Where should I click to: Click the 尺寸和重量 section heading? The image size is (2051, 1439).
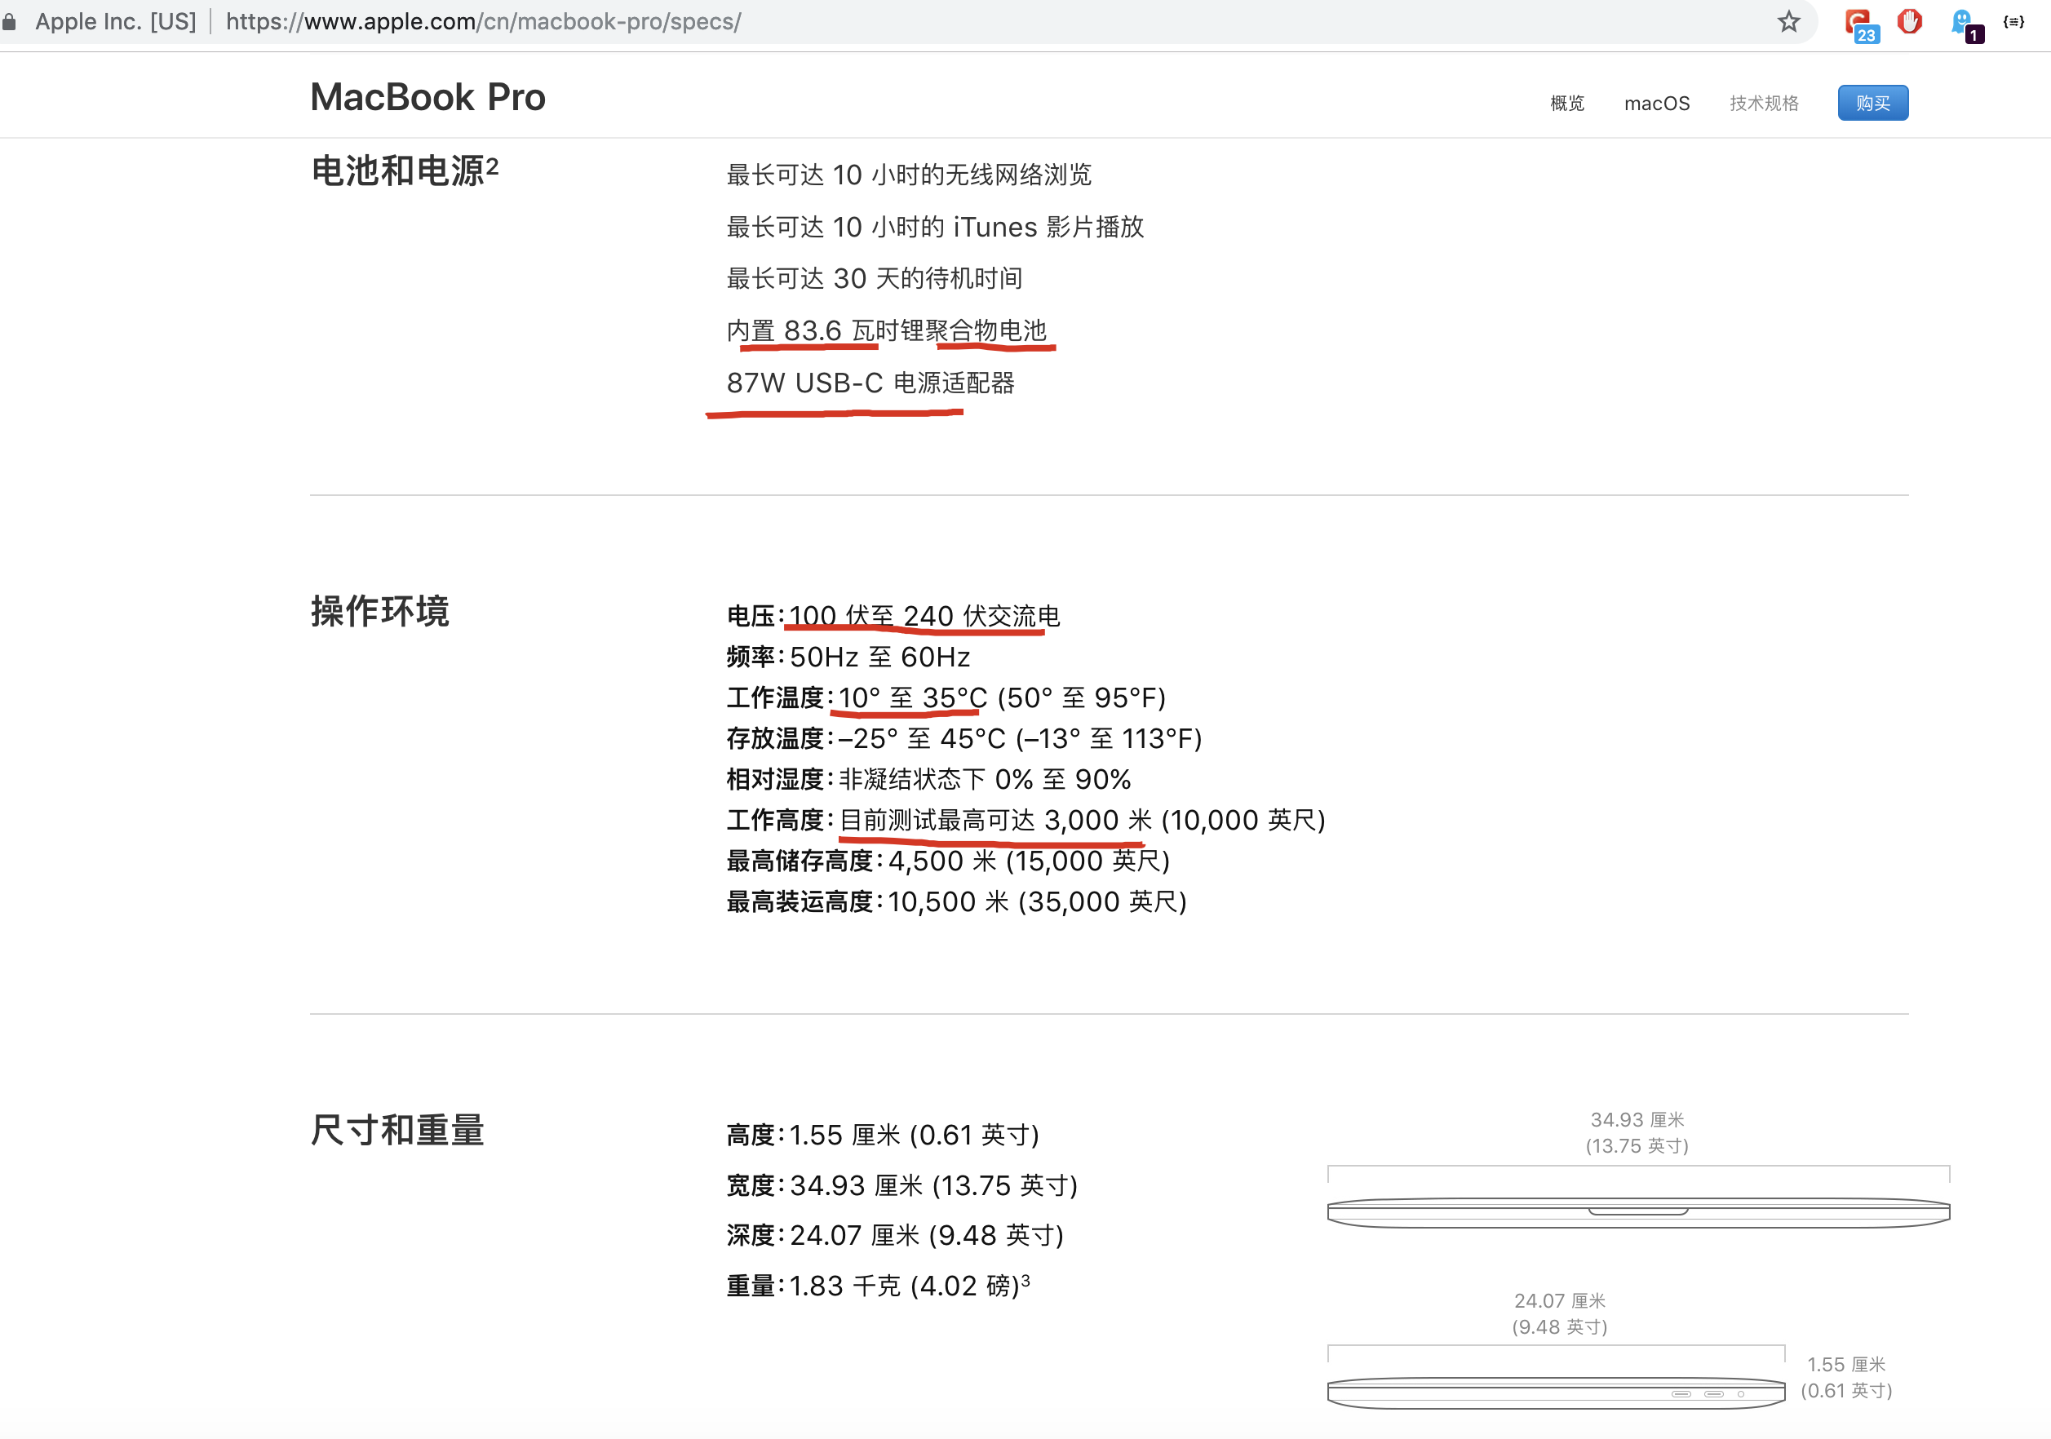(x=396, y=1130)
